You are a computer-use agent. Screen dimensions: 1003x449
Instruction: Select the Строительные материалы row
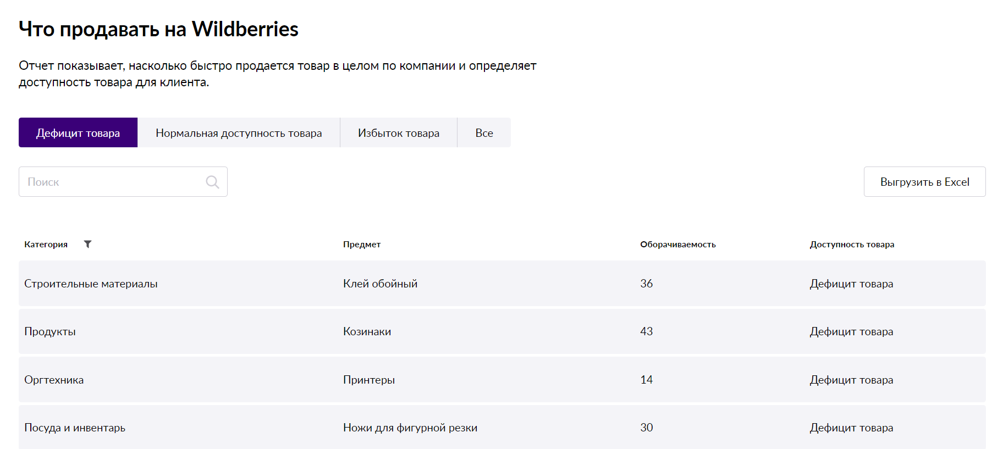tap(91, 284)
